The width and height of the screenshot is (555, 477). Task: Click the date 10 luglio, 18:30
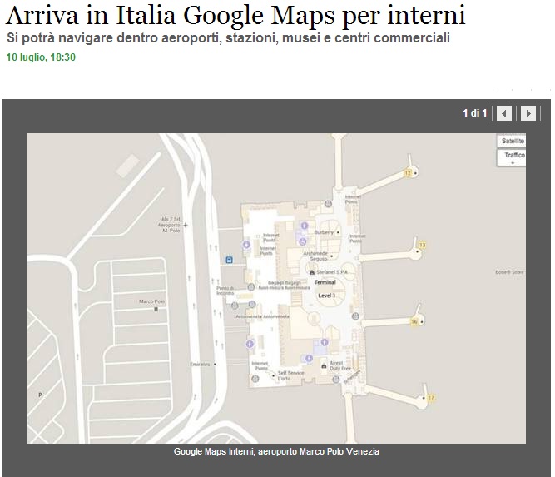click(x=41, y=57)
